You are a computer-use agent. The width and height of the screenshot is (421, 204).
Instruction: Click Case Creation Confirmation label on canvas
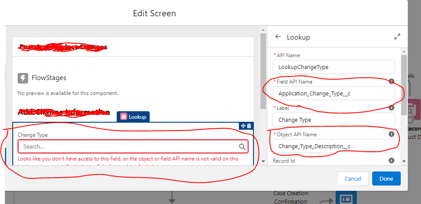pyautogui.click(x=291, y=197)
